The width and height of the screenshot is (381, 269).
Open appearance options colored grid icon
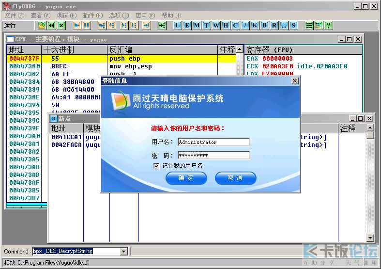click(x=319, y=25)
